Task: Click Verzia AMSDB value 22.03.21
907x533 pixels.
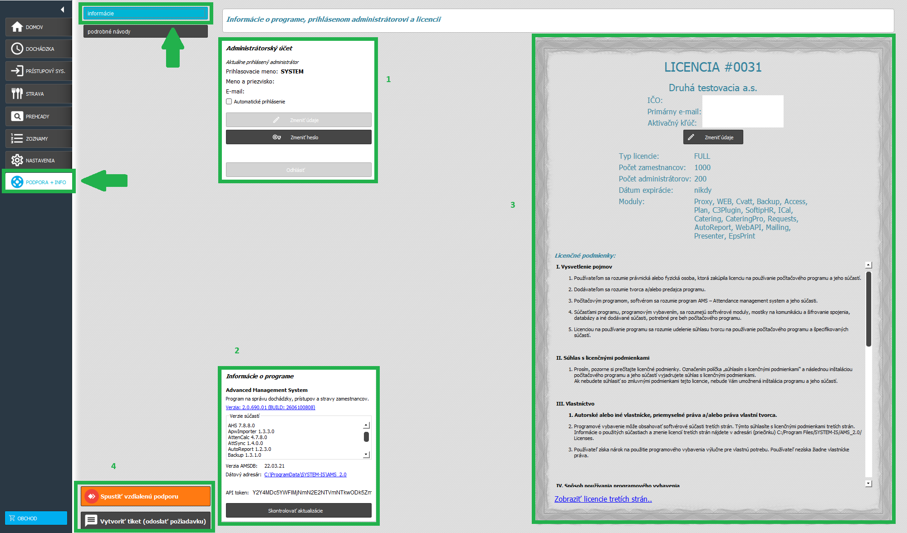Action: coord(275,466)
